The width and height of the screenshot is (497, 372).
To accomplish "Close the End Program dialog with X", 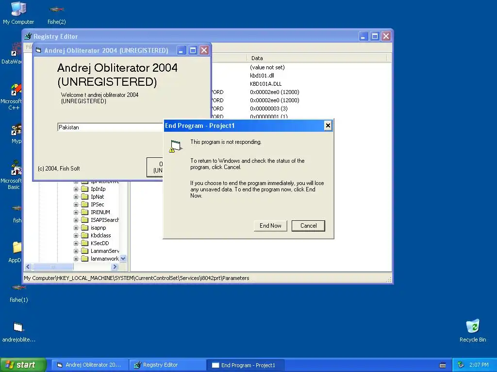I will click(328, 125).
